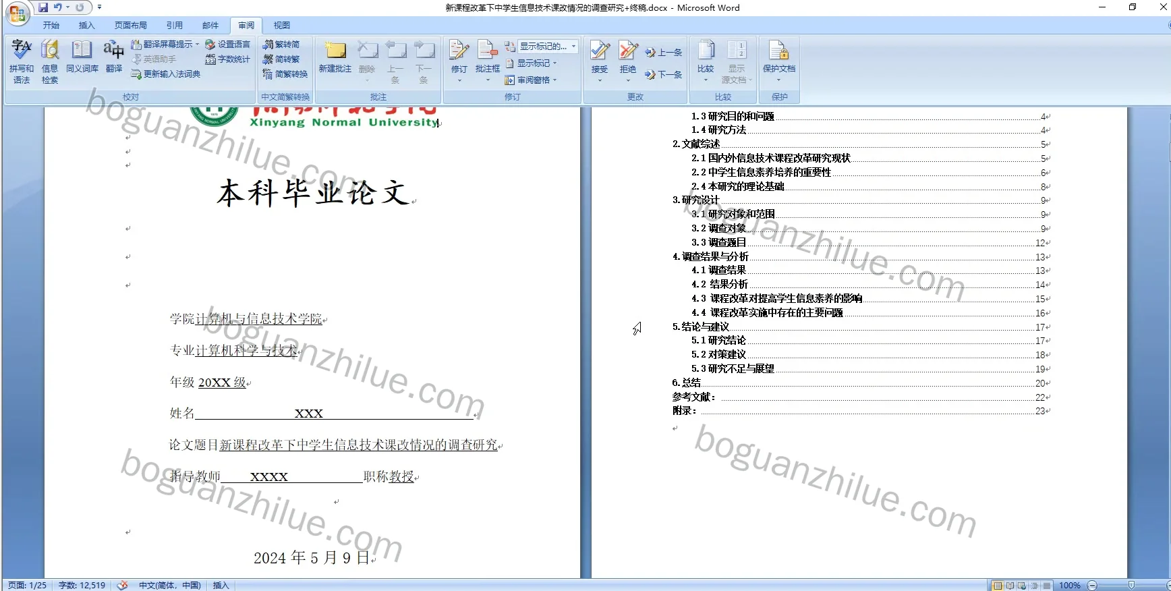Image resolution: width=1171 pixels, height=591 pixels.
Task: Switch to full screen reading view
Action: point(1010,586)
